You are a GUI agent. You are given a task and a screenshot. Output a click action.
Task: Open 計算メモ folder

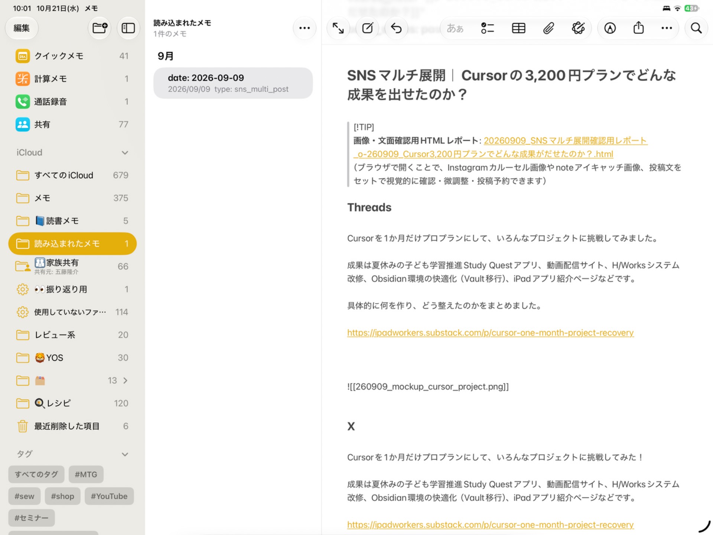tap(72, 79)
